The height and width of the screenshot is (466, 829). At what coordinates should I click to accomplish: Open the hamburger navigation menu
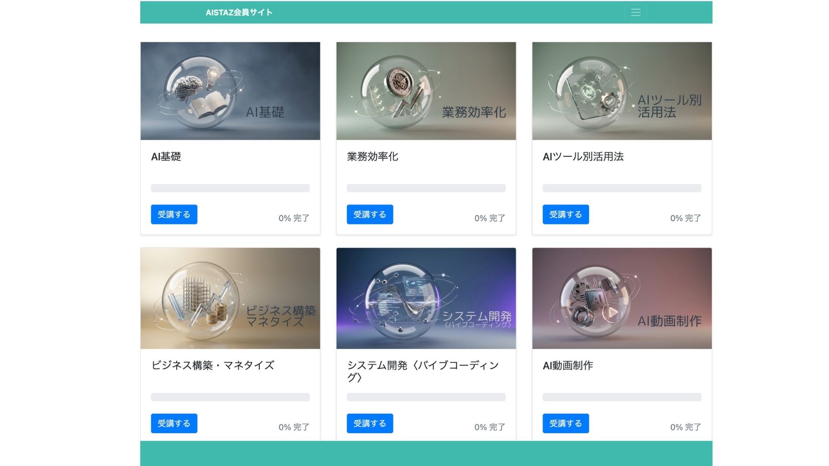point(636,13)
